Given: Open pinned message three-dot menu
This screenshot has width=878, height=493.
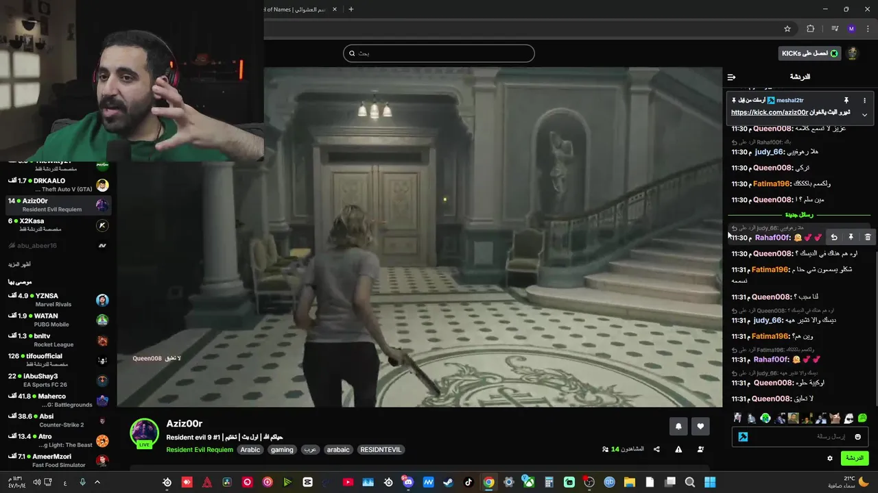Looking at the screenshot, I should [864, 101].
